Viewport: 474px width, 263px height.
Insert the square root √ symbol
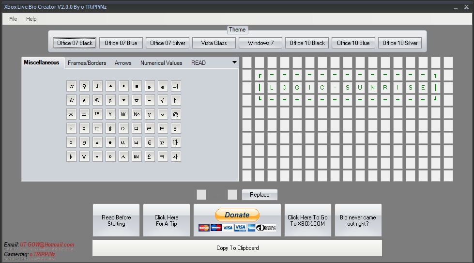(x=163, y=100)
